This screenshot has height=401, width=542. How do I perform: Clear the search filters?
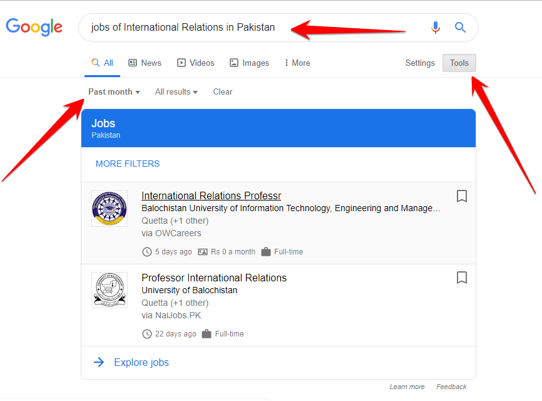223,91
